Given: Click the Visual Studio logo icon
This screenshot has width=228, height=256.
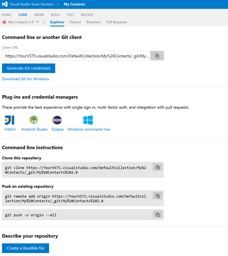Looking at the screenshot, I should [x=5, y=4].
